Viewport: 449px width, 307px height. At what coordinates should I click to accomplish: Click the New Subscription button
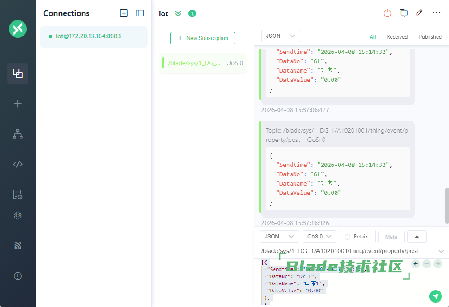pos(202,38)
